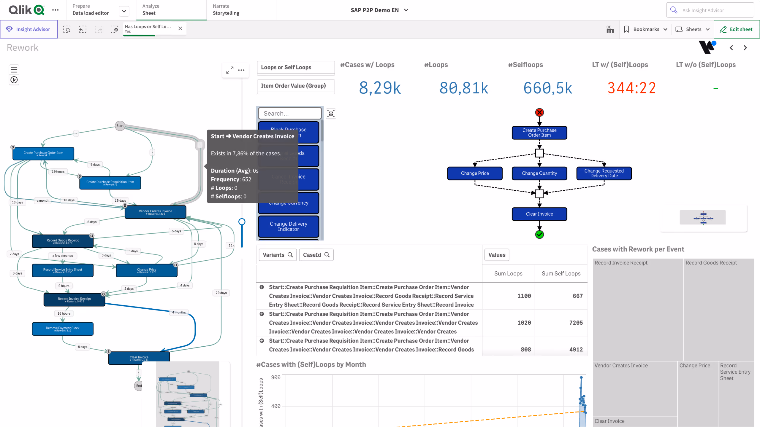Image resolution: width=760 pixels, height=427 pixels.
Task: Click the red start event icon
Action: [x=539, y=112]
